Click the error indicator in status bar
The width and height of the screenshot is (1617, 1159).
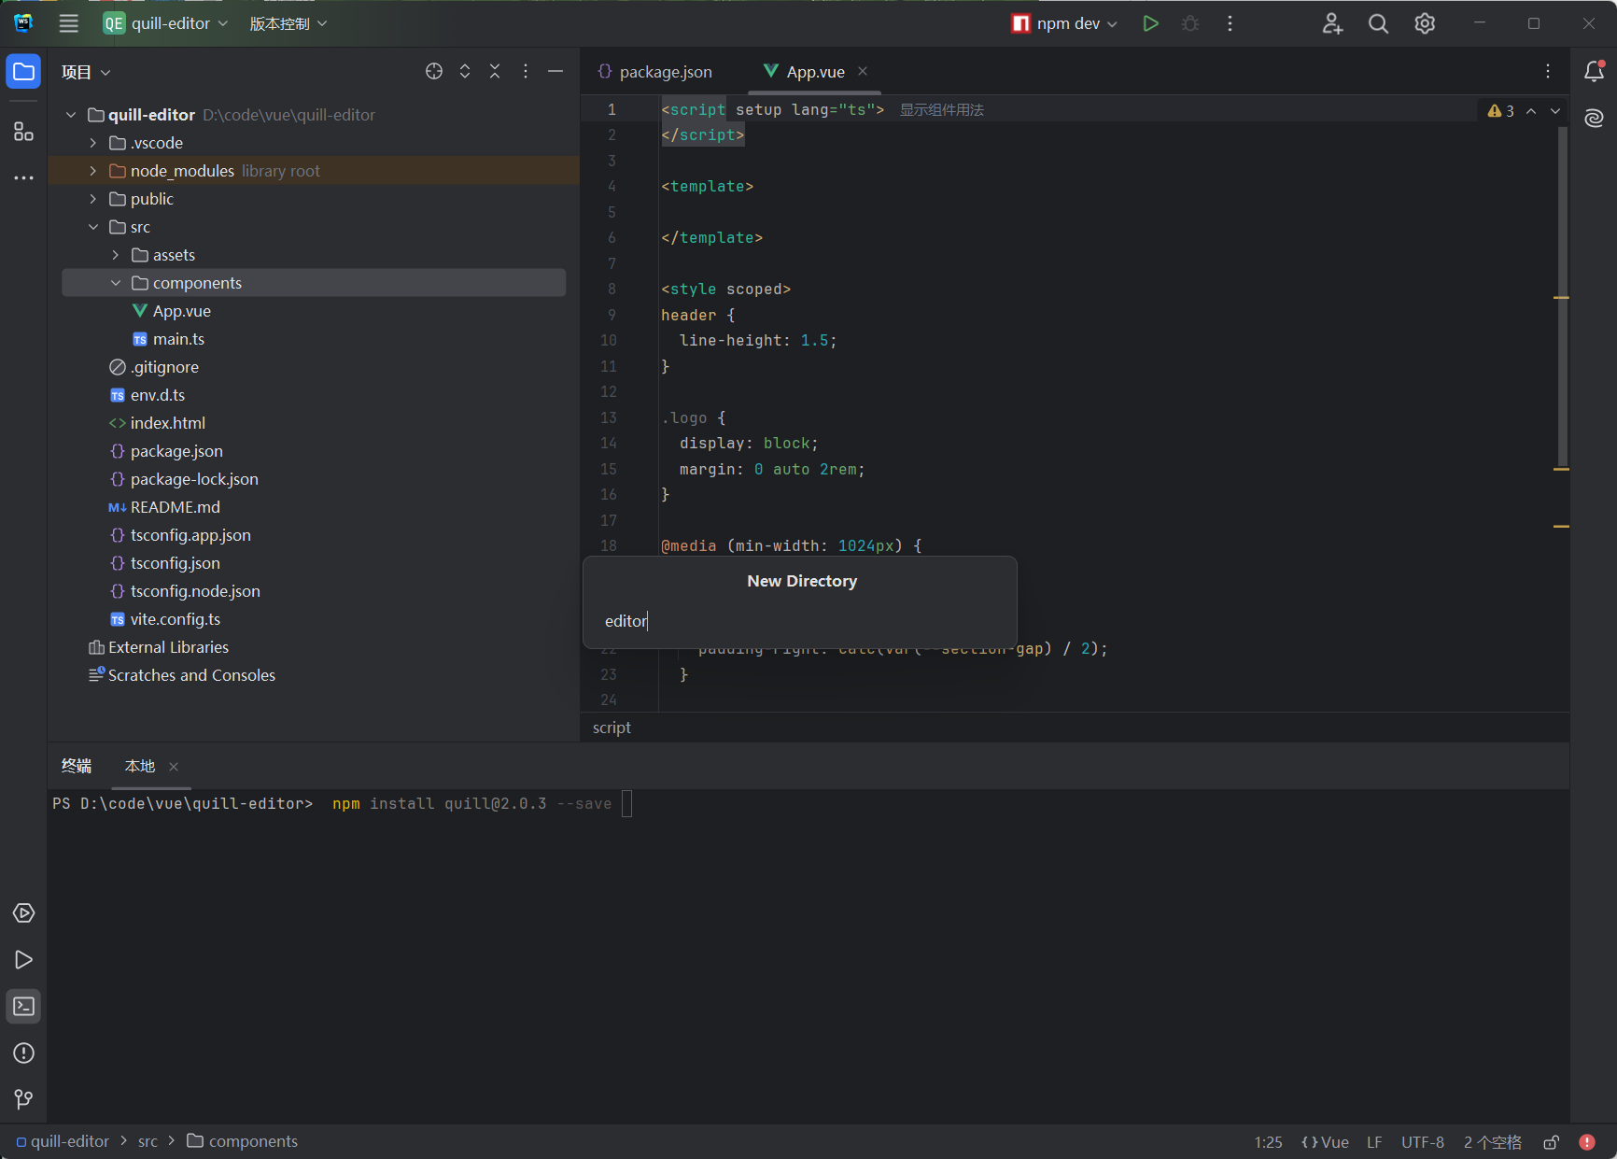tap(1587, 1142)
